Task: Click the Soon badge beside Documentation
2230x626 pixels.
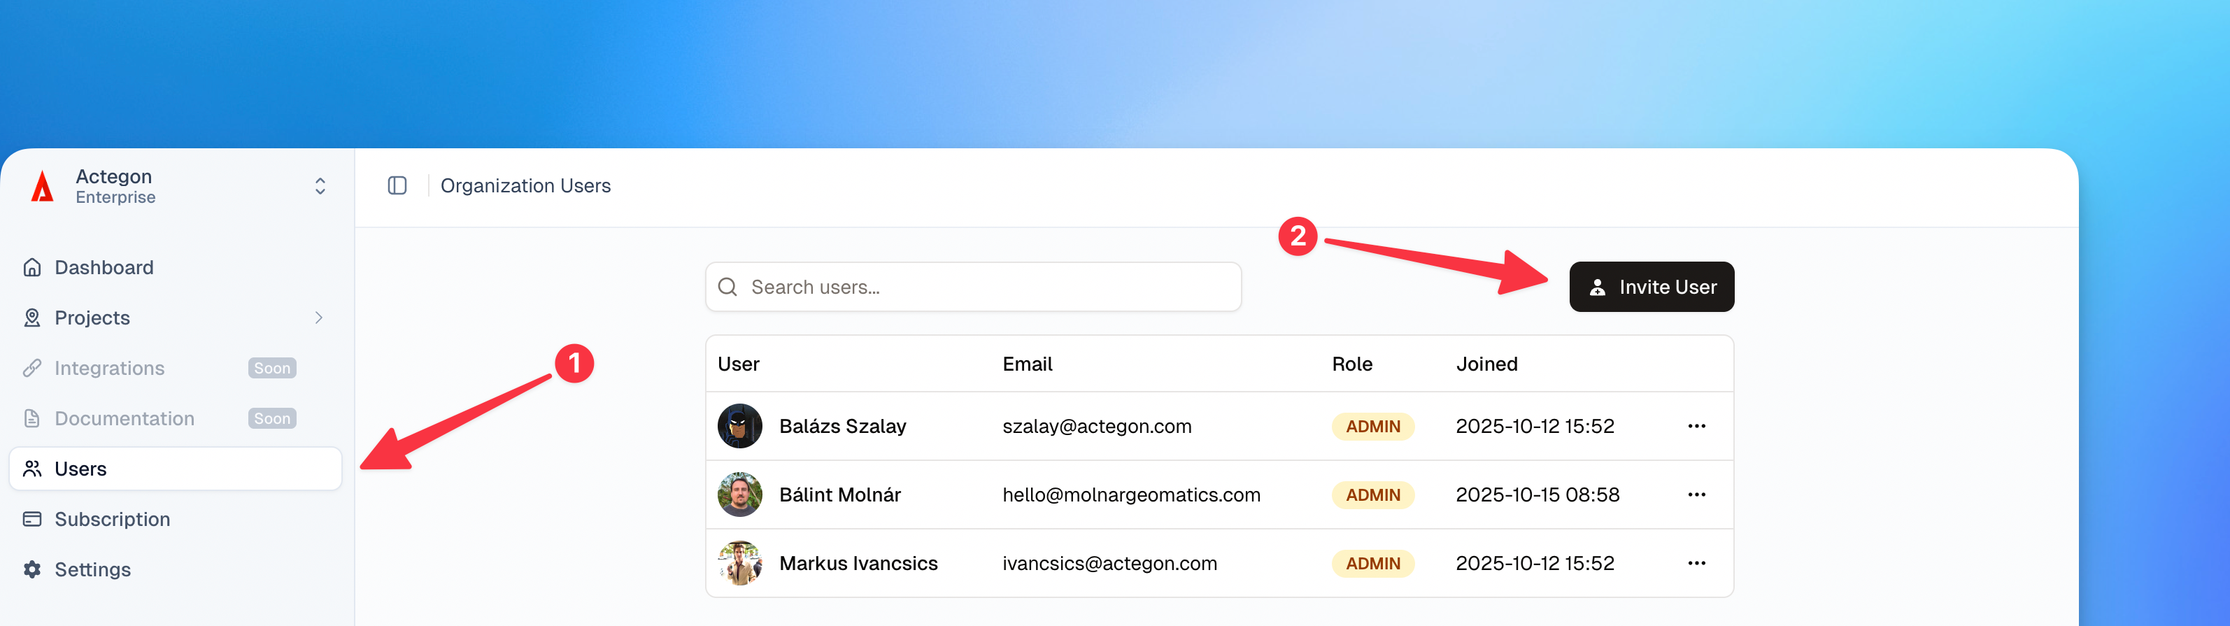Action: (272, 418)
